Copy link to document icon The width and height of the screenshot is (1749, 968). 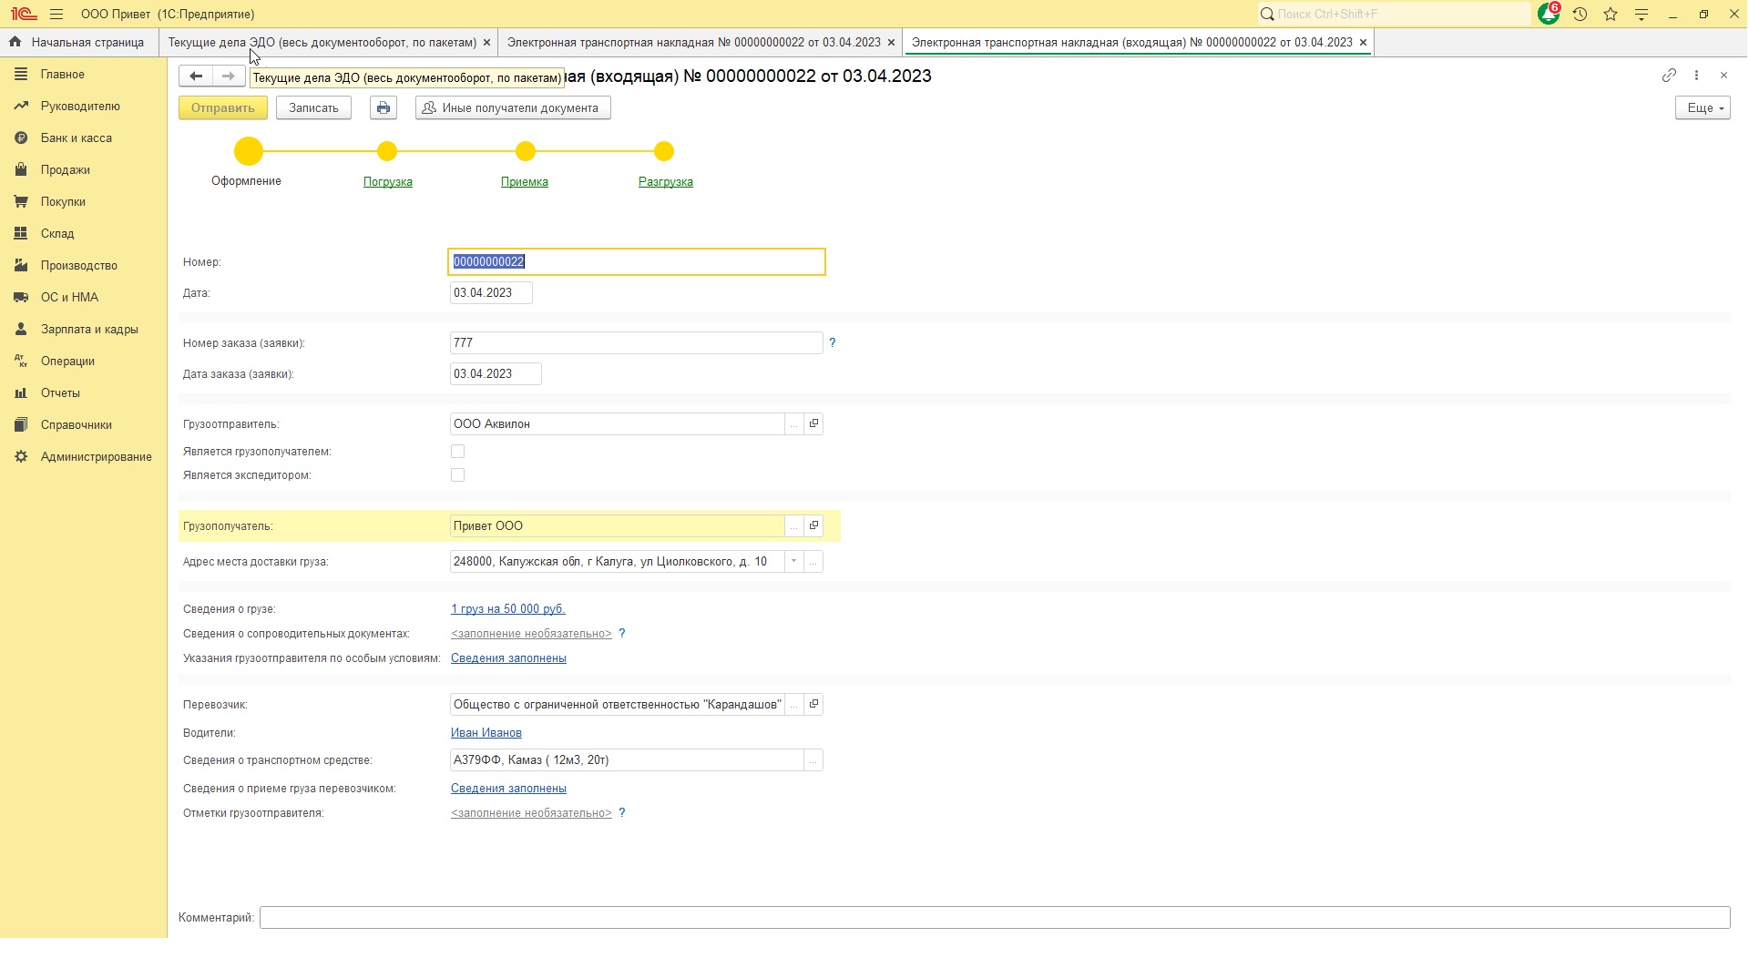(x=1669, y=76)
